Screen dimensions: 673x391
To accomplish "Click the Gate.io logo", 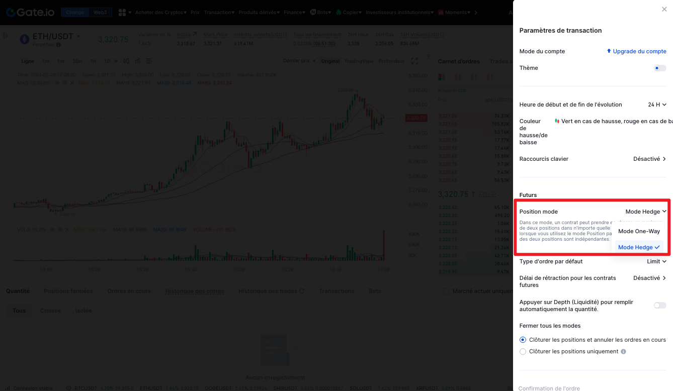I will pyautogui.click(x=30, y=12).
